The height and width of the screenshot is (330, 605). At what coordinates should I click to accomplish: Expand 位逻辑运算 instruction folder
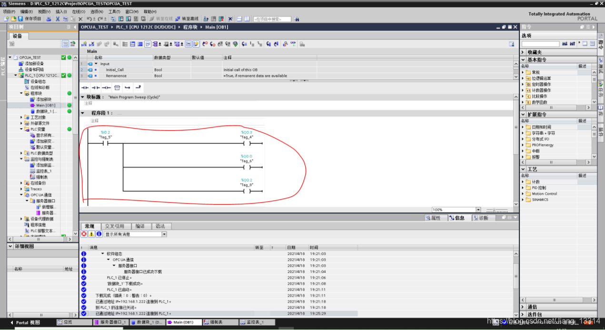pos(523,78)
